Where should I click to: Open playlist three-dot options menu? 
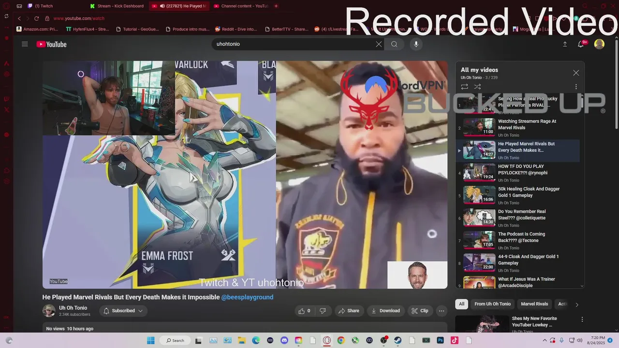click(576, 87)
